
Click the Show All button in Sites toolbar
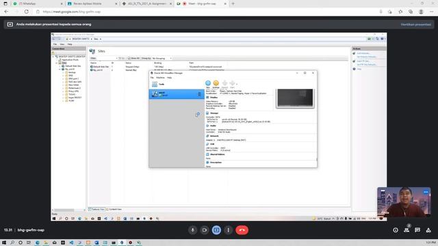pyautogui.click(x=134, y=58)
